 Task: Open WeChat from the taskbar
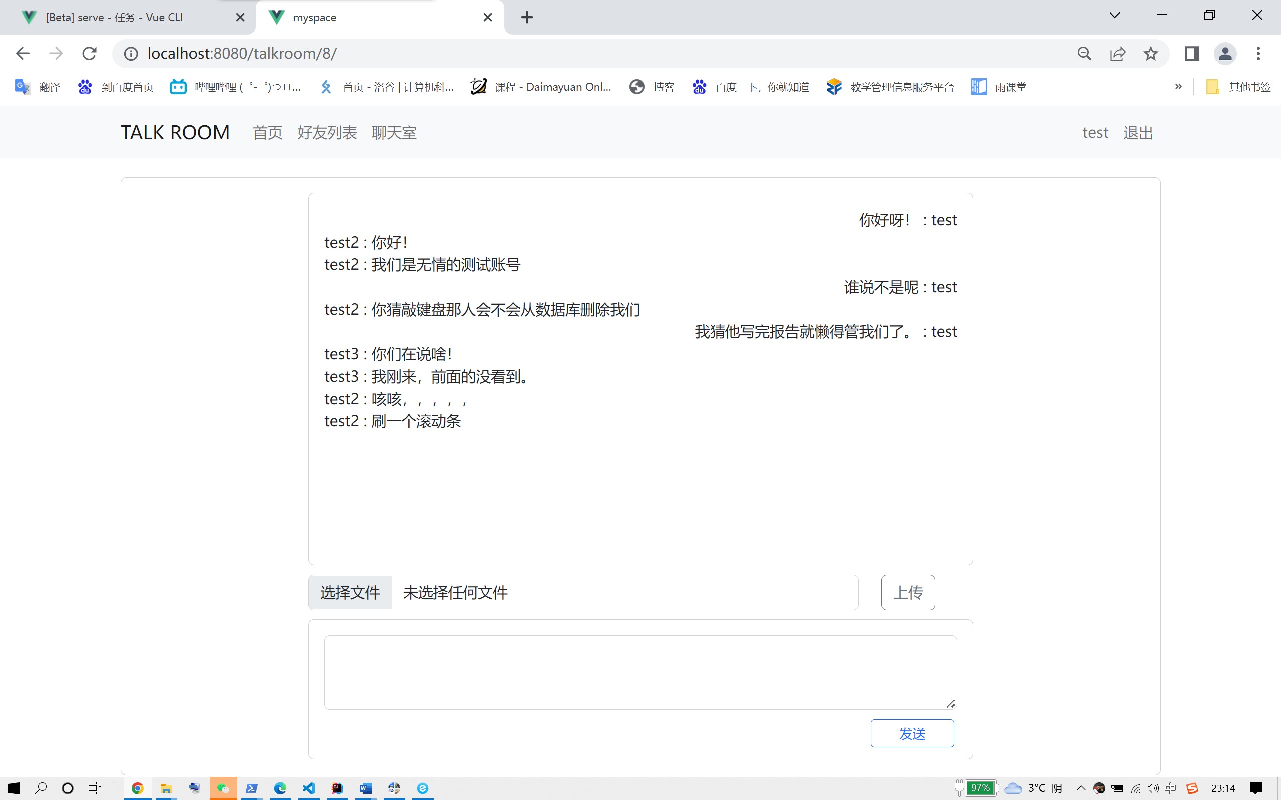(x=223, y=788)
